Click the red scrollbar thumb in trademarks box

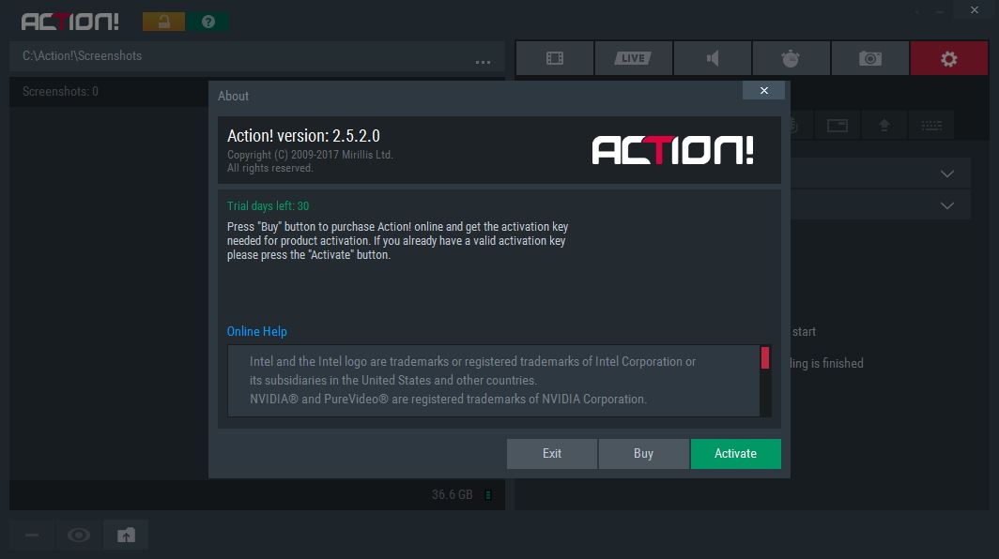pyautogui.click(x=765, y=357)
